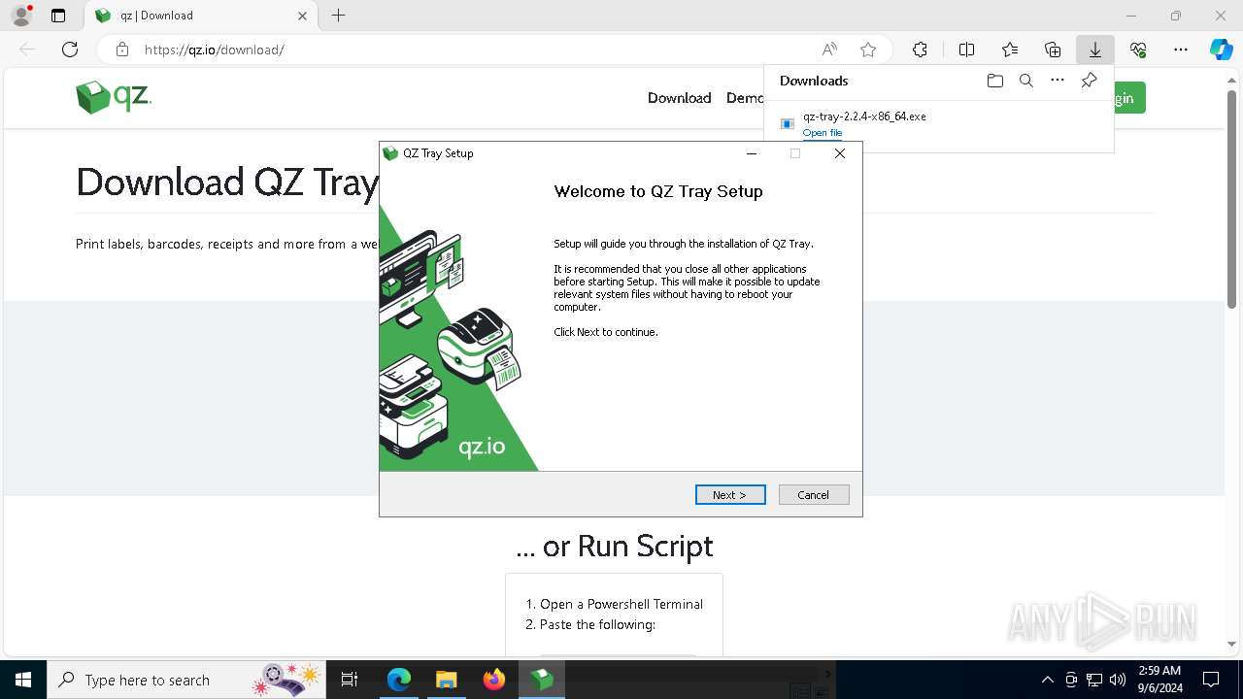
Task: Open the volume control tray icon
Action: click(x=1118, y=680)
